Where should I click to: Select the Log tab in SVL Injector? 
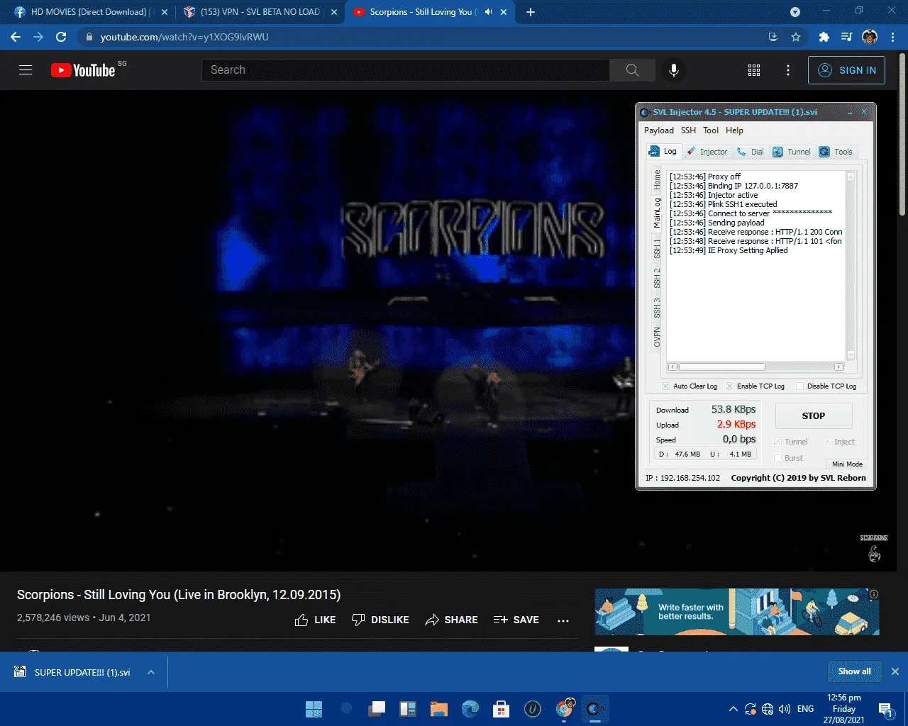tap(663, 151)
